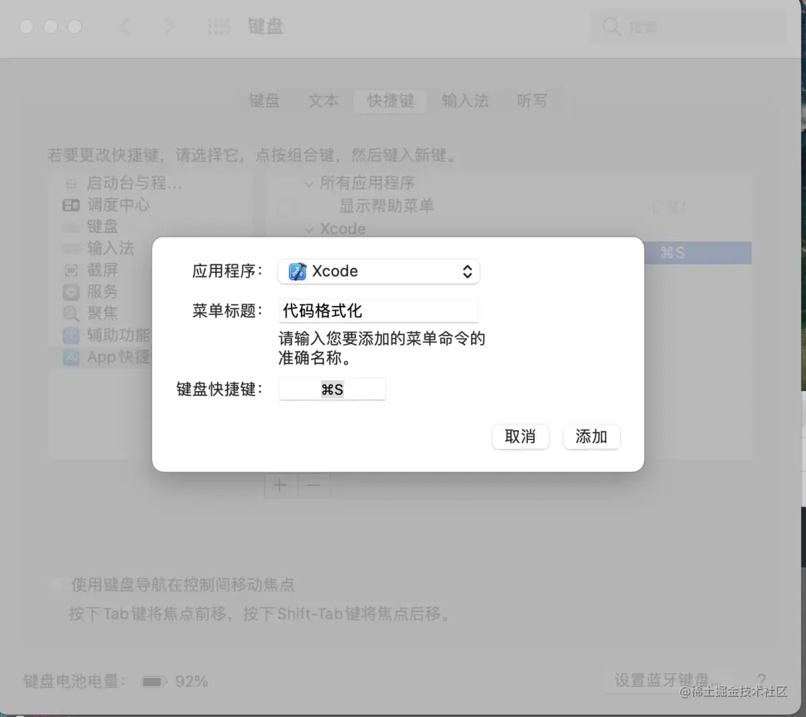Collapse the 所有应用程序 group
This screenshot has width=806, height=717.
point(309,183)
